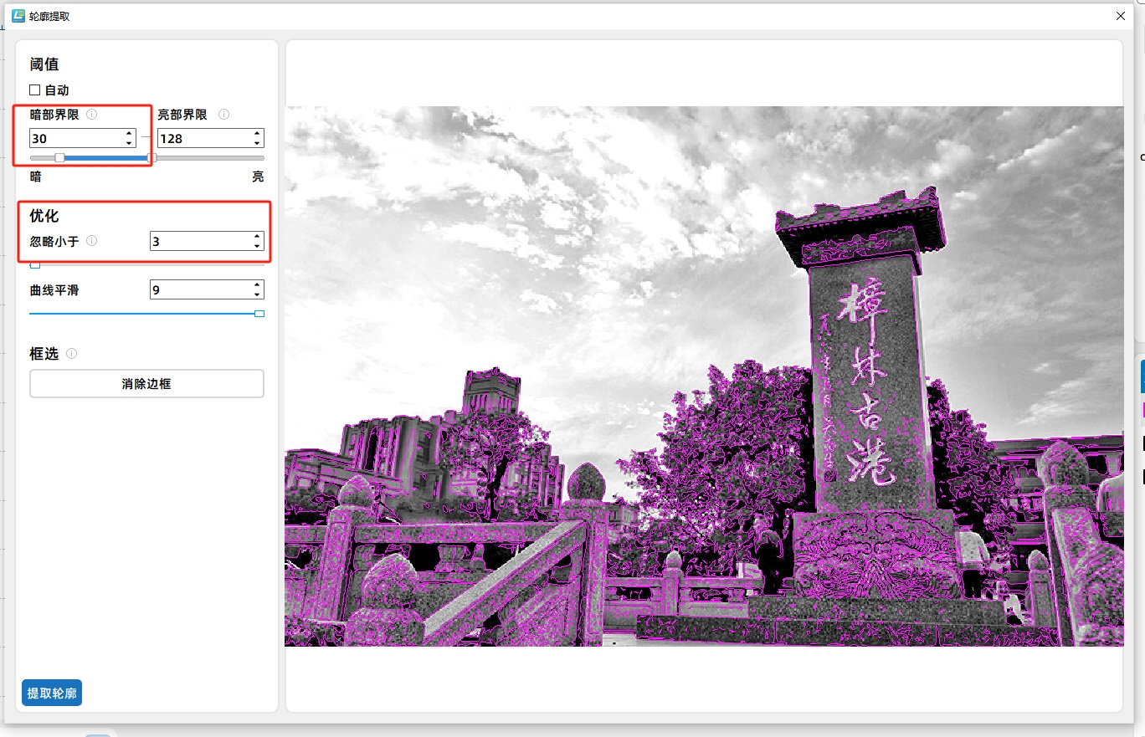Click info icon beside 亮部界限
Viewport: 1145px width, 737px height.
(x=223, y=115)
